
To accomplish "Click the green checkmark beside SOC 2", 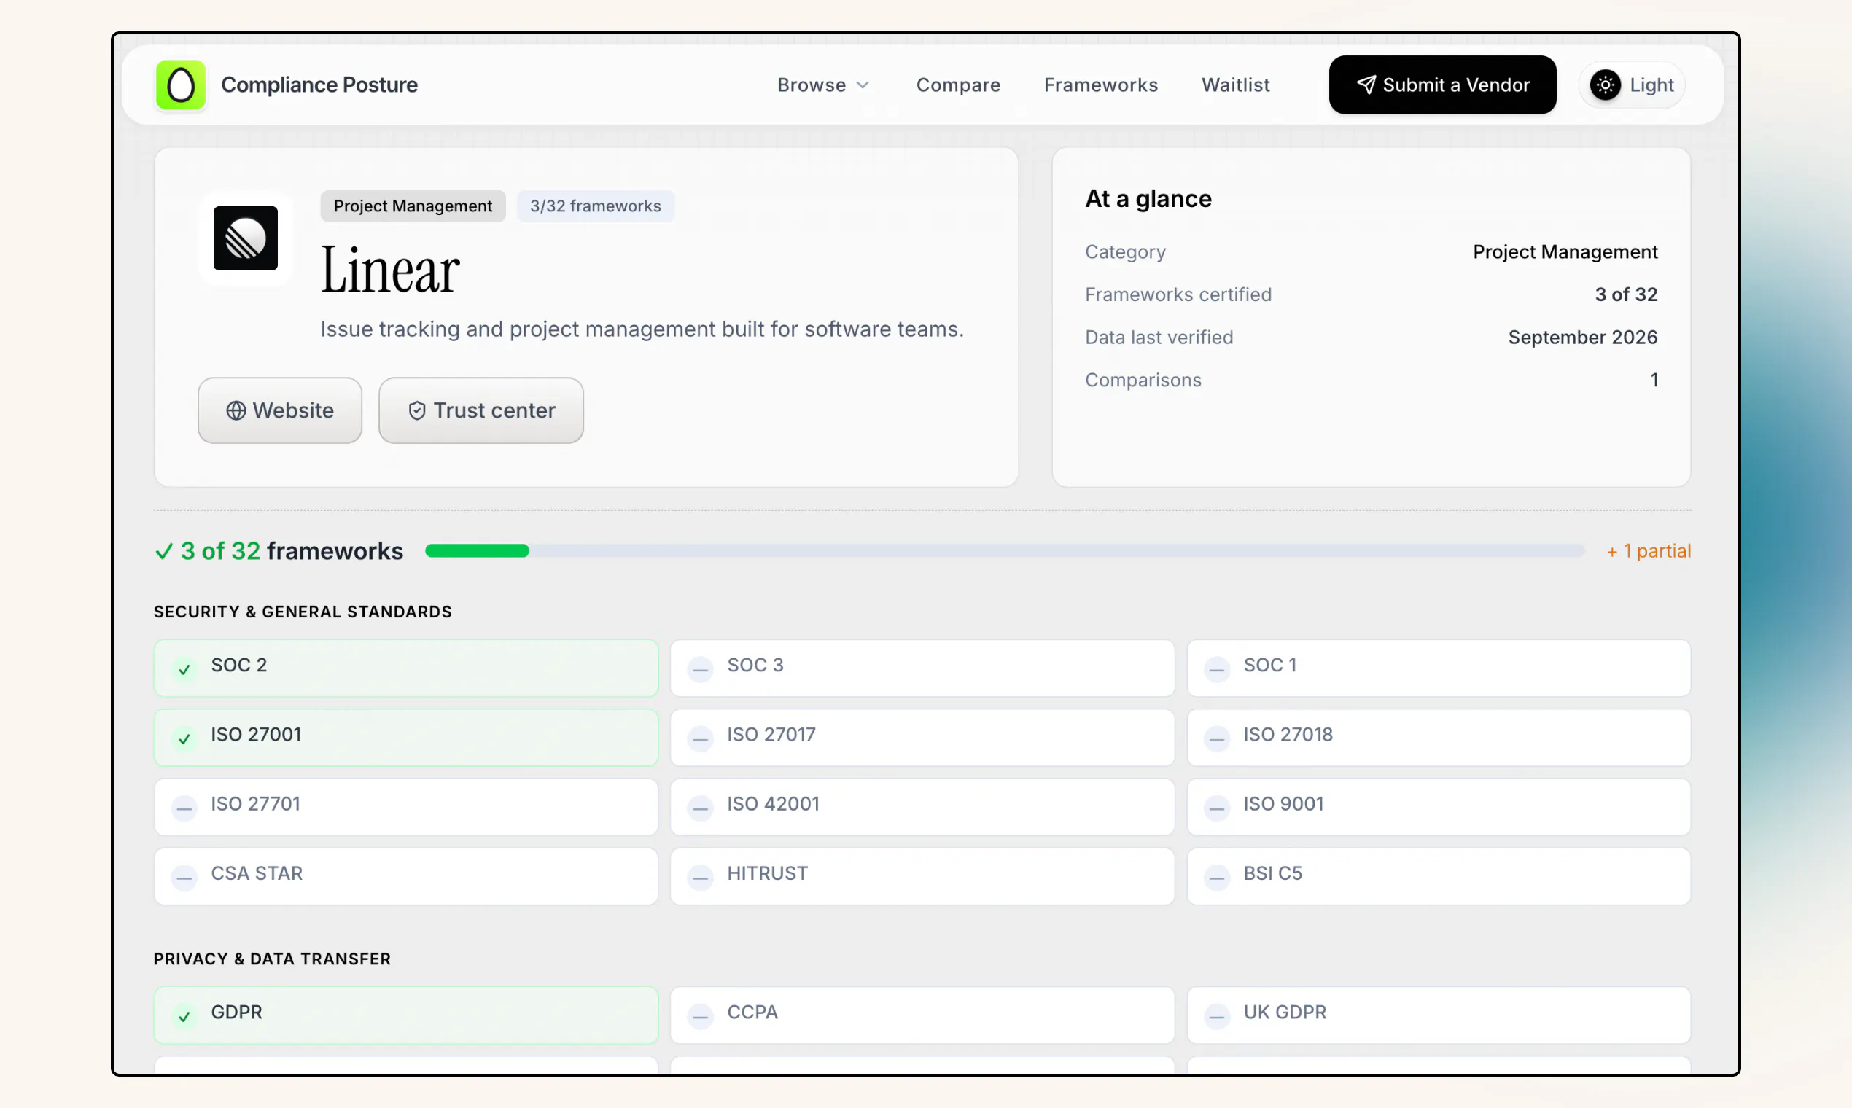I will click(184, 669).
